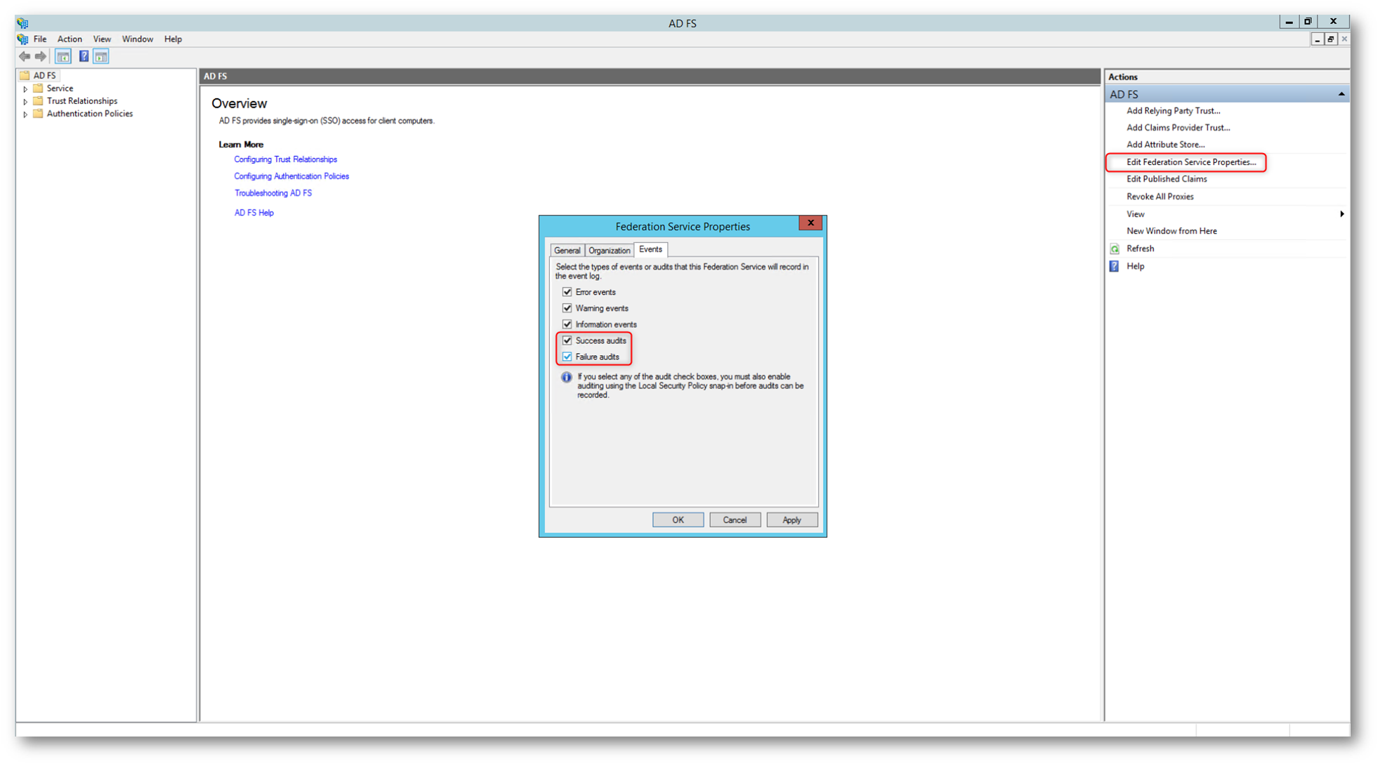This screenshot has width=1380, height=766.
Task: Click Edit Published Claims action
Action: tap(1167, 179)
